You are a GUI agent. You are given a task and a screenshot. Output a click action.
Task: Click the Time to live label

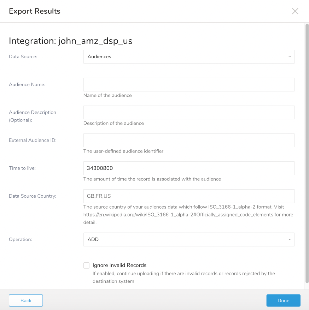click(22, 168)
